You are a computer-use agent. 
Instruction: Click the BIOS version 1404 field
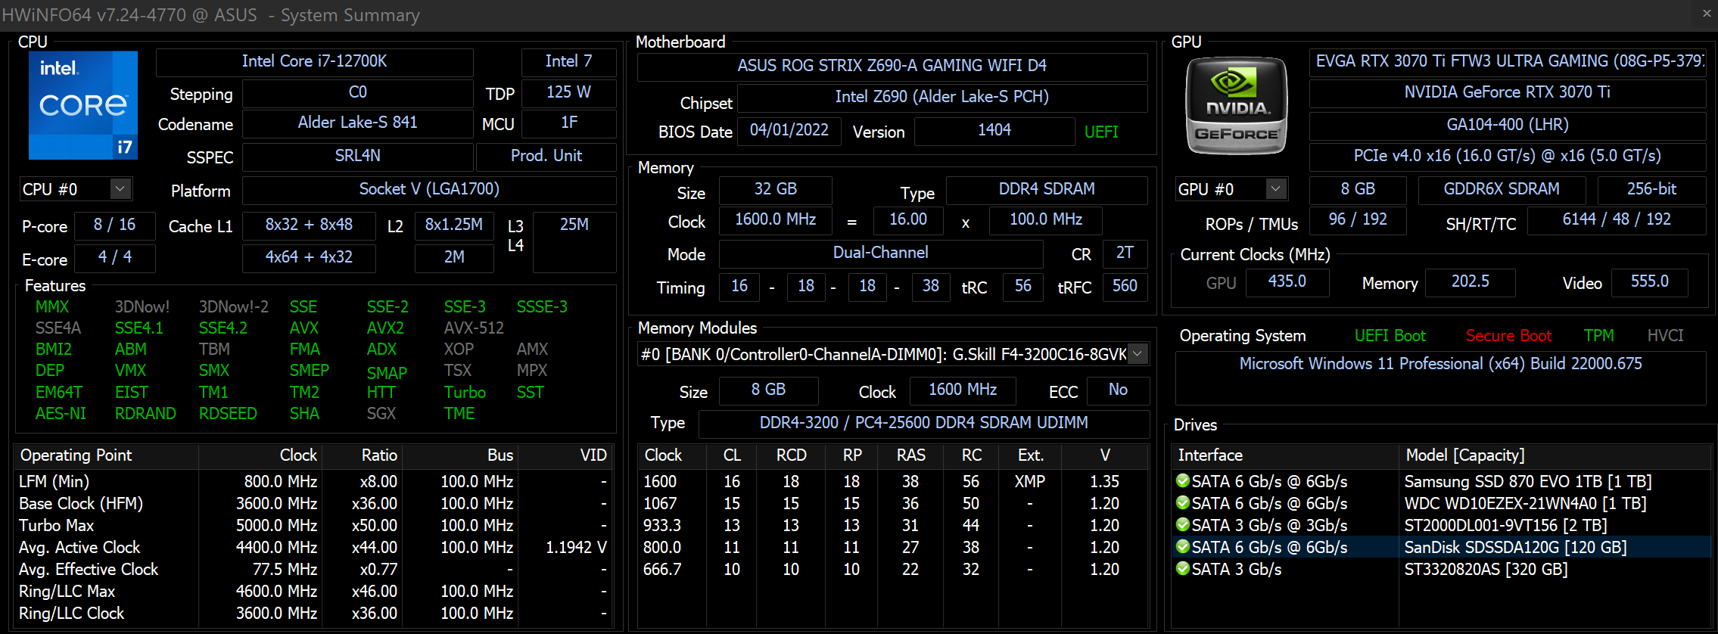pos(994,130)
